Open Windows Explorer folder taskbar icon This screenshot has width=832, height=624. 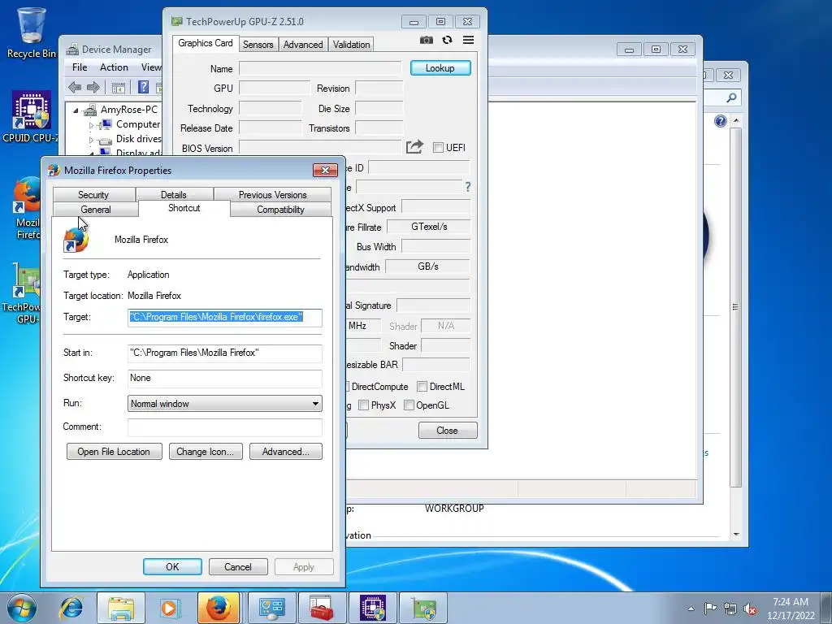click(121, 608)
